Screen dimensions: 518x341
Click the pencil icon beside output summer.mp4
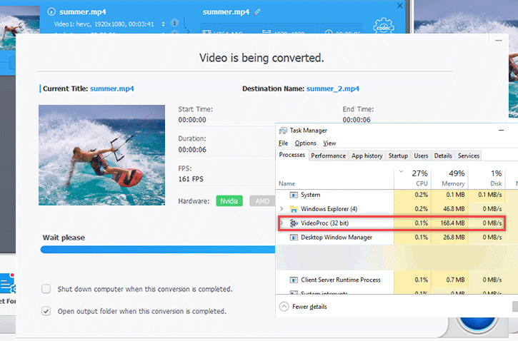tap(257, 12)
